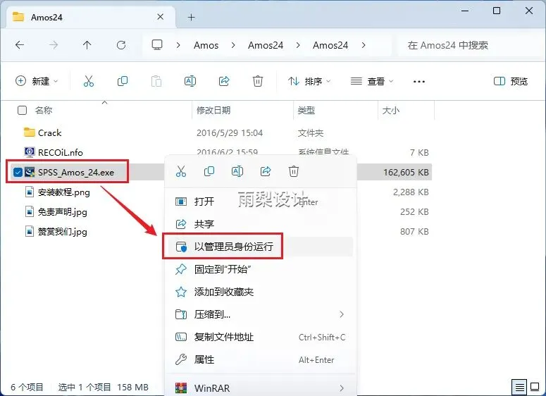Select Open in the context menu

(259, 202)
